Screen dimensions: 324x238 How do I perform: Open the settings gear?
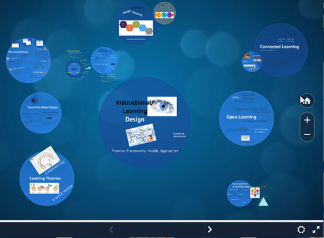tap(301, 229)
